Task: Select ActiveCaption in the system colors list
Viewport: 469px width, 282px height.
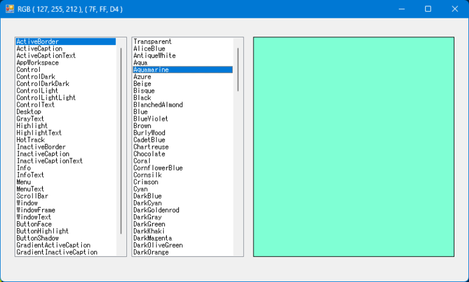Action: [39, 49]
